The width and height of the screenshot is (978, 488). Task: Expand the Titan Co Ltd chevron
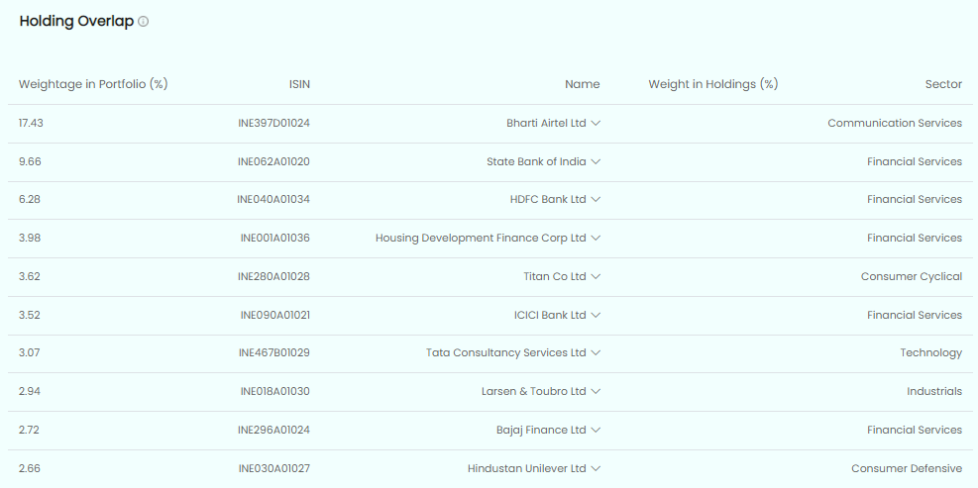pos(596,277)
